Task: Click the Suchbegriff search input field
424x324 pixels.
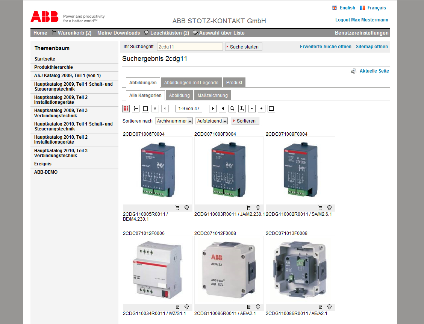Action: pyautogui.click(x=190, y=47)
